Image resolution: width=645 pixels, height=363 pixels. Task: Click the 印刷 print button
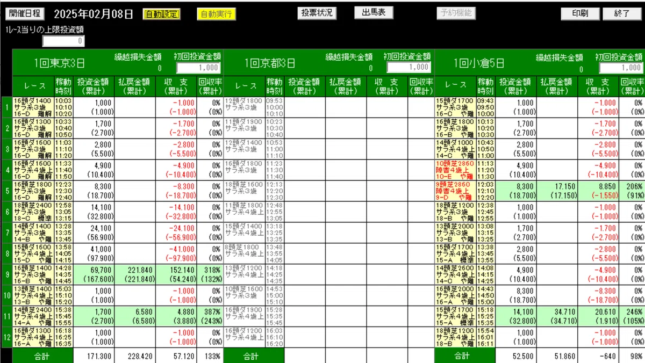[580, 13]
